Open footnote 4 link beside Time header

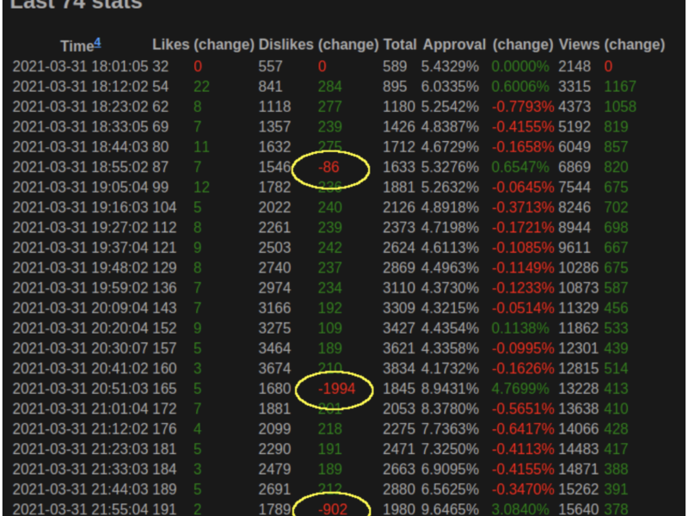[x=97, y=41]
